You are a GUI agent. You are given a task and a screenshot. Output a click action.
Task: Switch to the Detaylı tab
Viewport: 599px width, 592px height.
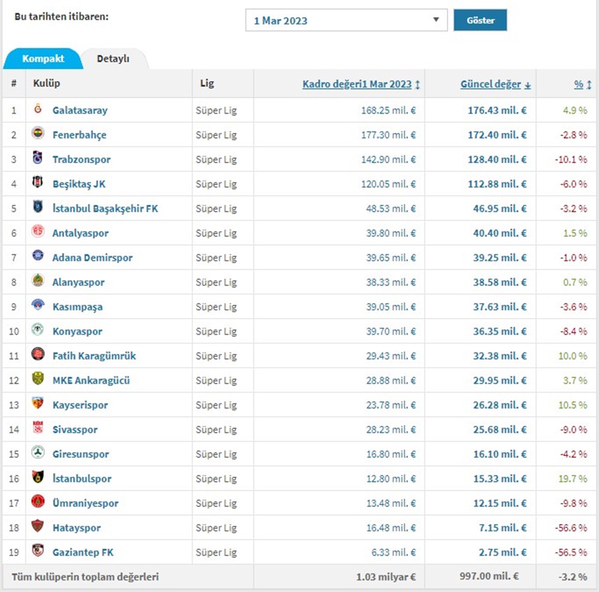[x=113, y=59]
